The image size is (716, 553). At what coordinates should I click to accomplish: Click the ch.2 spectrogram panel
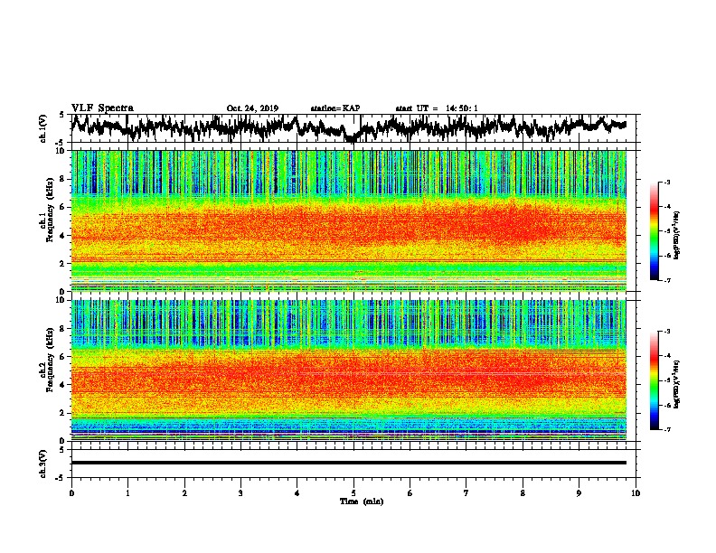348,370
